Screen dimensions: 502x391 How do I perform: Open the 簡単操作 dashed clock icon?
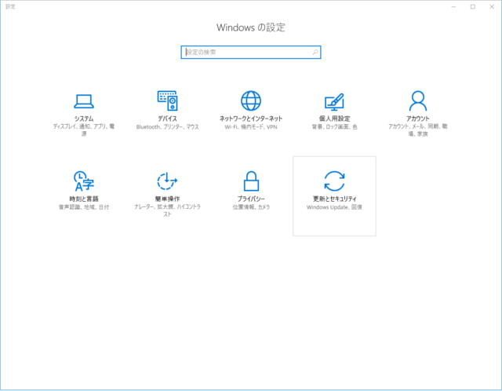167,181
